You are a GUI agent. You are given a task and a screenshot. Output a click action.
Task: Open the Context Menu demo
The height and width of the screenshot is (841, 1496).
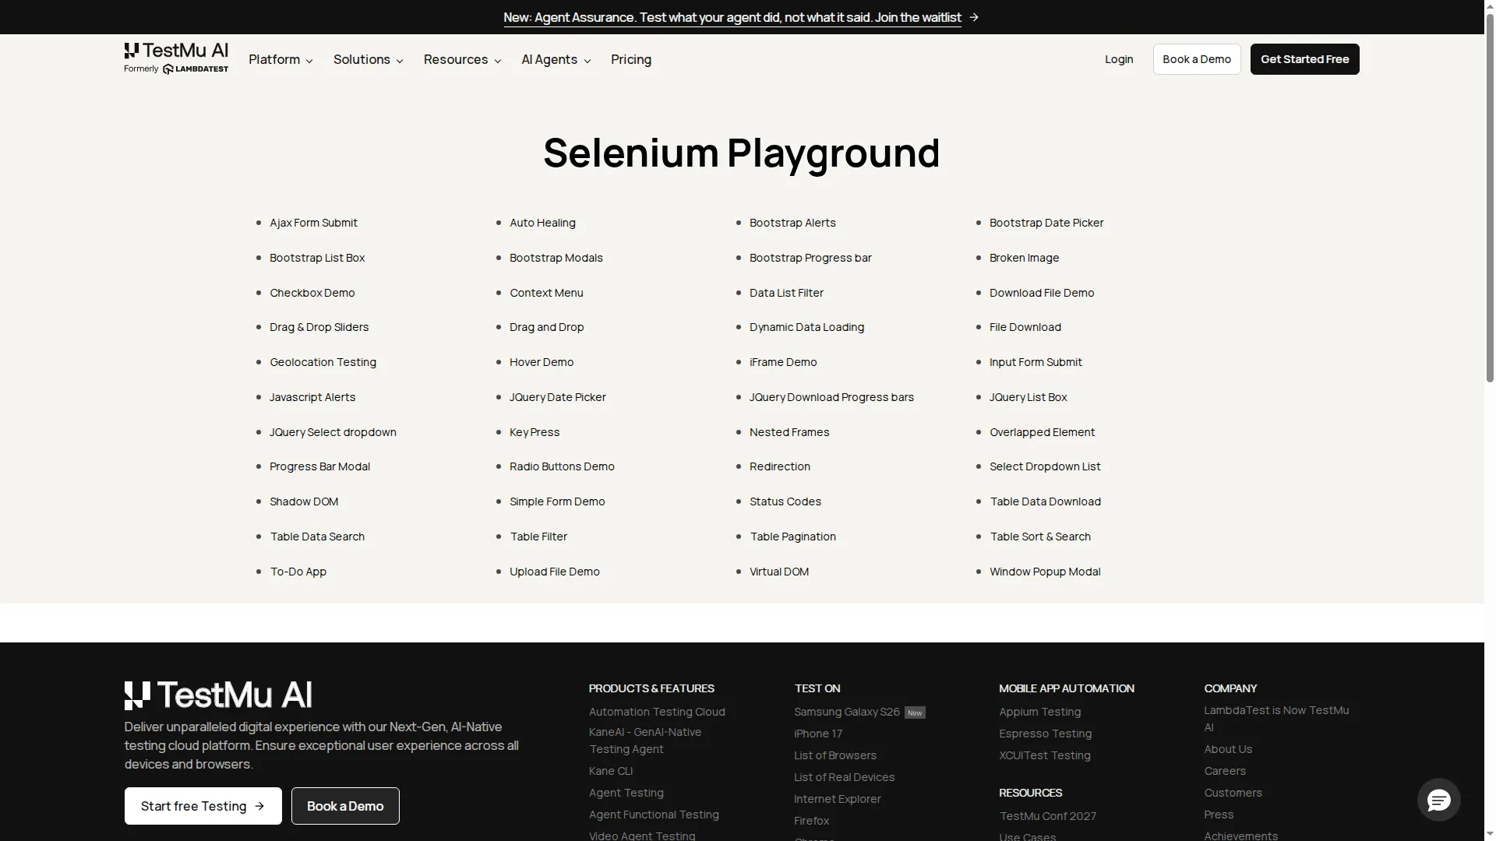pos(546,293)
